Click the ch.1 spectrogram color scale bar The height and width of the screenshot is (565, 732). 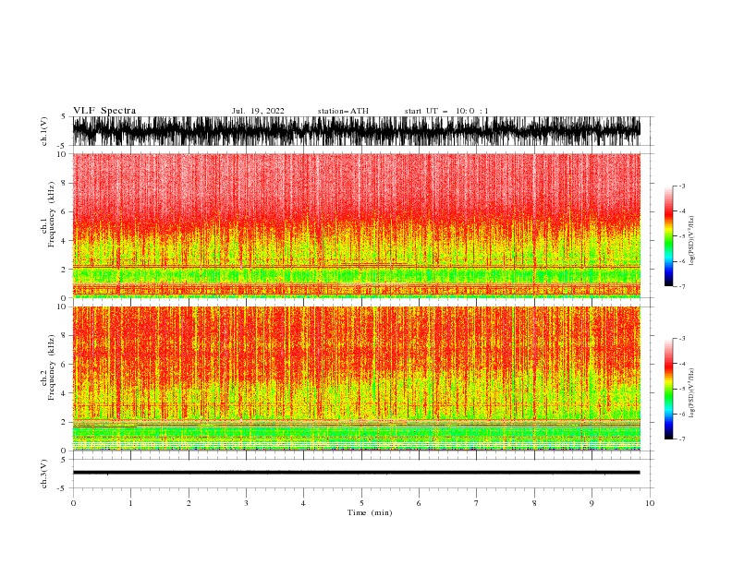pyautogui.click(x=668, y=236)
